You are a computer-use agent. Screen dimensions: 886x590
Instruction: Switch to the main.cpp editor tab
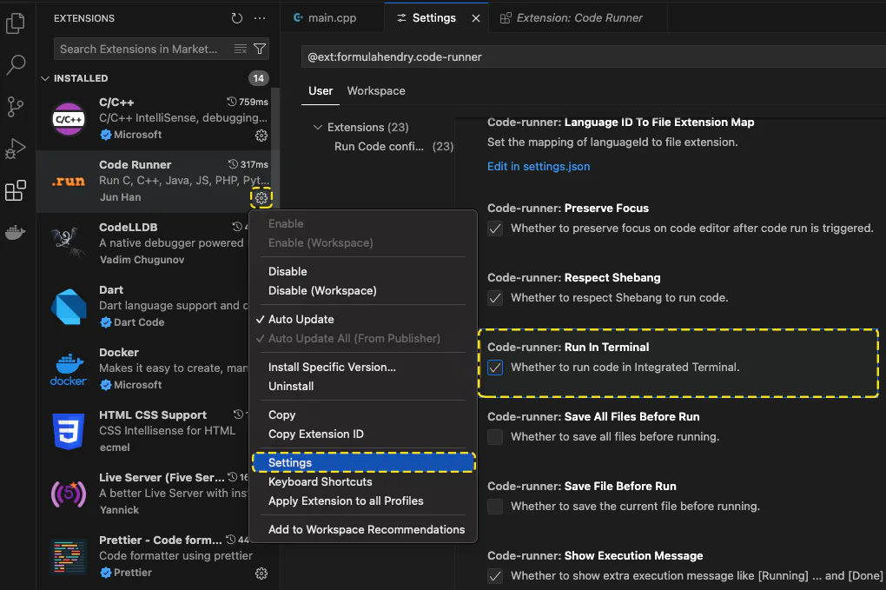click(x=332, y=18)
